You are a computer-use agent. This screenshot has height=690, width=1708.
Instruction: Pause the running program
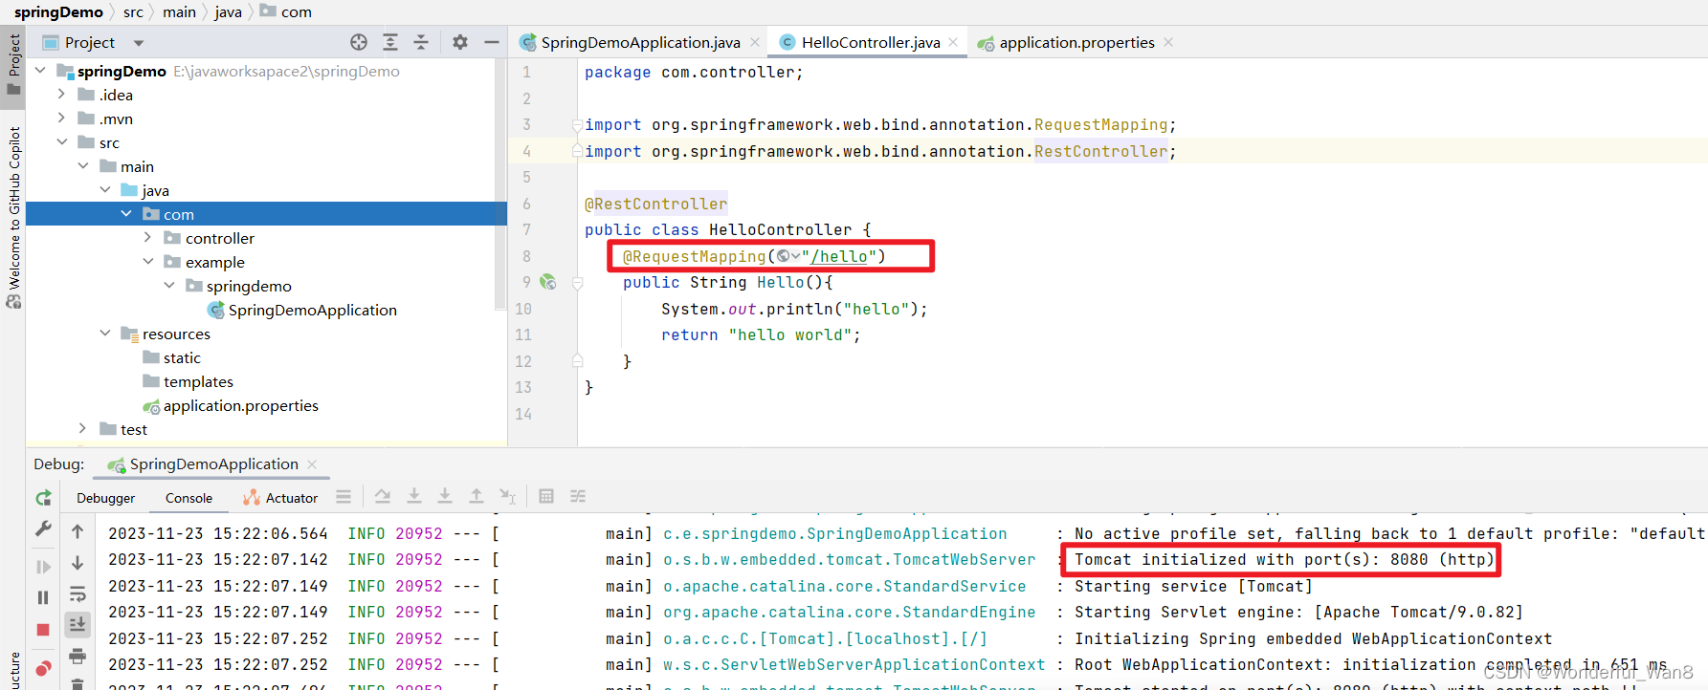(43, 597)
